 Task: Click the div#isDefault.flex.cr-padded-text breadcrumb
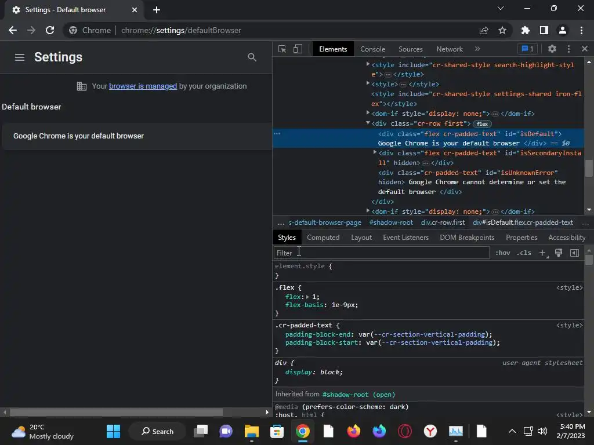coord(523,223)
